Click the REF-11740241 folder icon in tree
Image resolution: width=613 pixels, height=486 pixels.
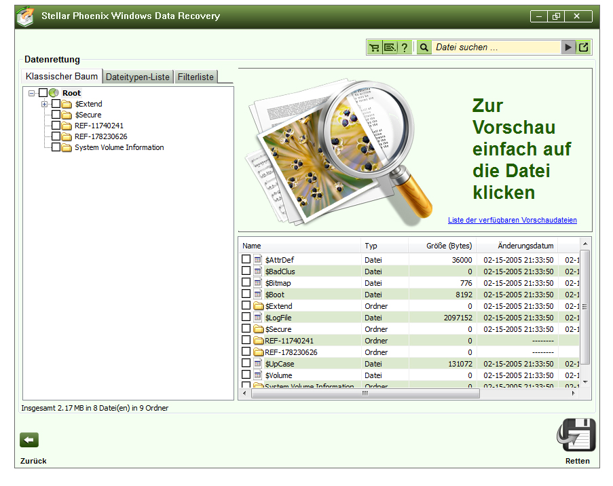(x=67, y=126)
